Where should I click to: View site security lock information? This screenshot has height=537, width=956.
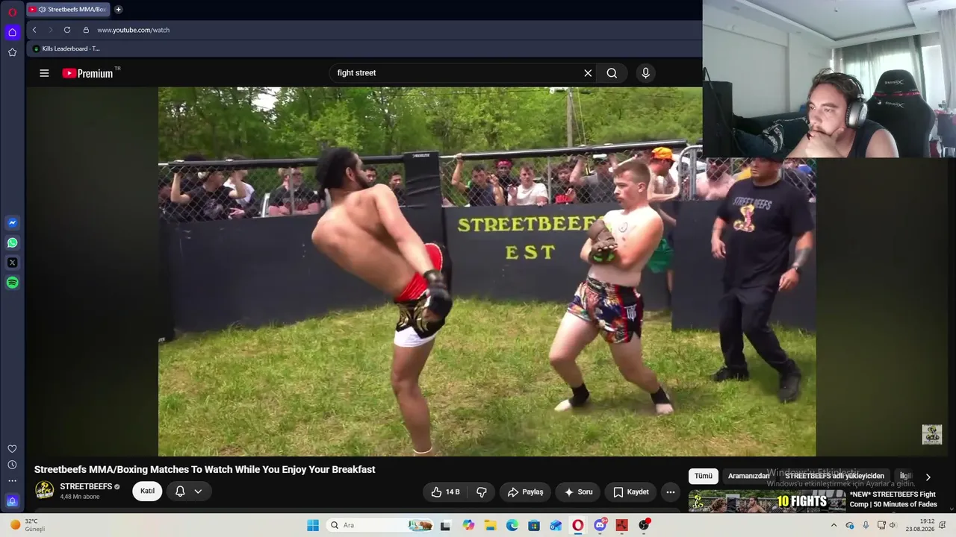[86, 30]
